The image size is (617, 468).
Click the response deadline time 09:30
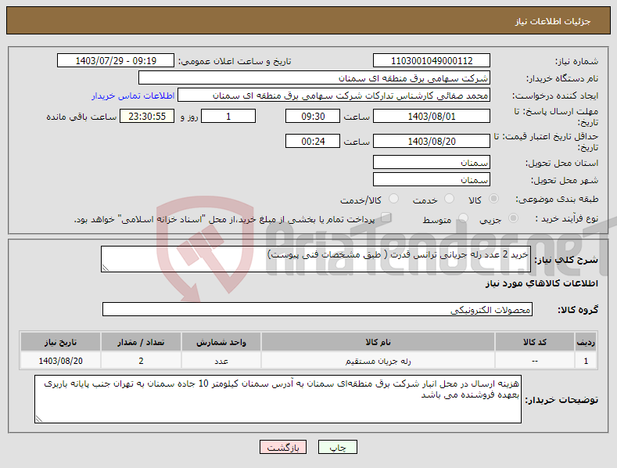click(x=313, y=116)
